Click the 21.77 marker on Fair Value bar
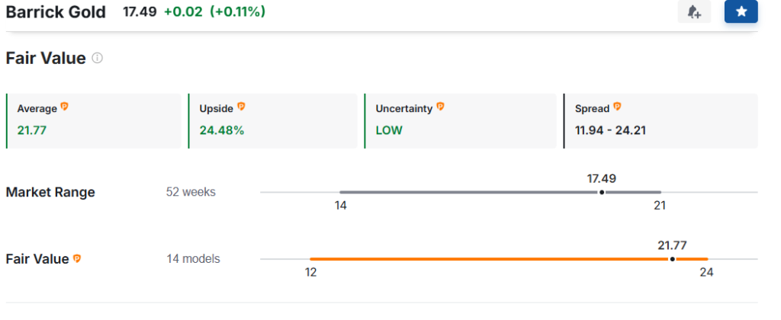Viewport: 781px width, 320px height. click(x=673, y=259)
